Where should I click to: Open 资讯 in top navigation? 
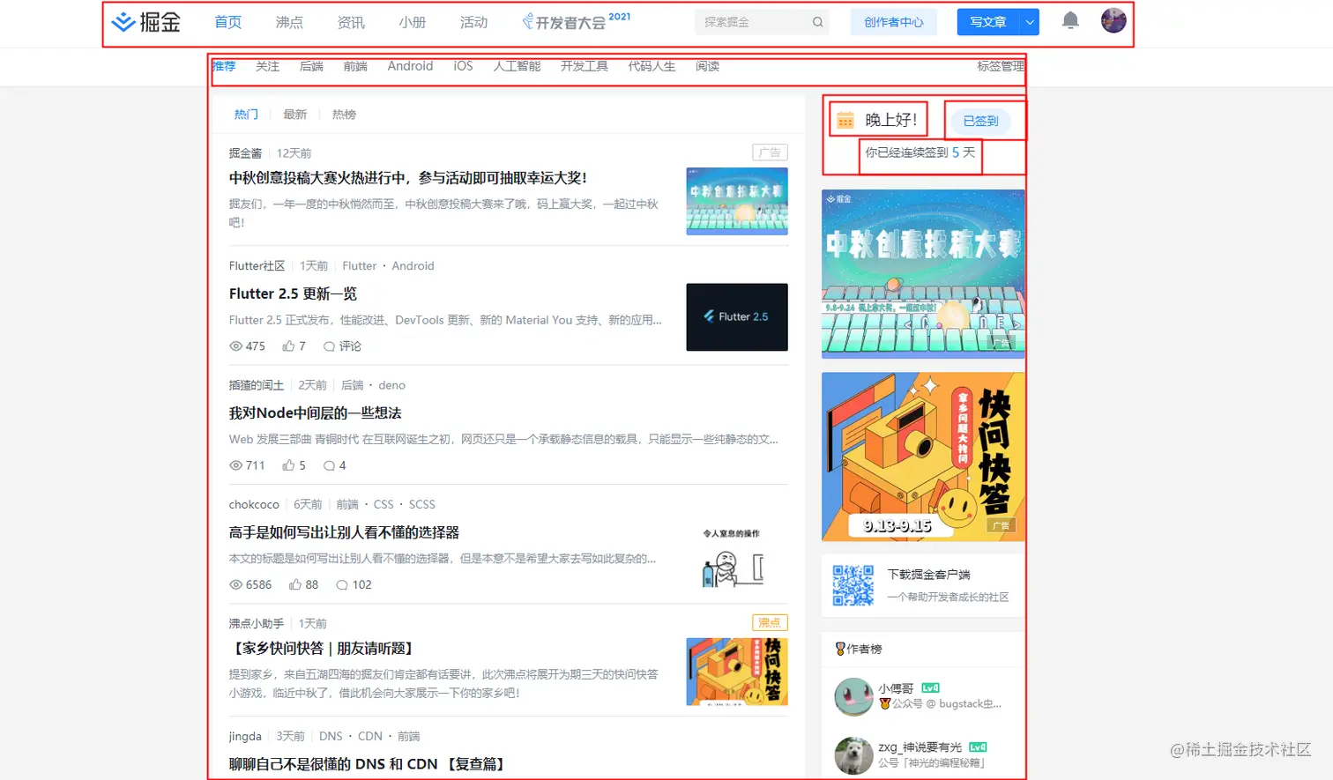pyautogui.click(x=351, y=22)
